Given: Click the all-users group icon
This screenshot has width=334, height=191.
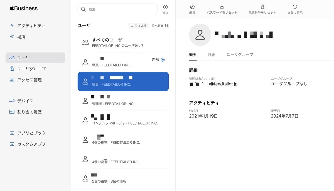Looking at the screenshot, I should (x=85, y=43).
